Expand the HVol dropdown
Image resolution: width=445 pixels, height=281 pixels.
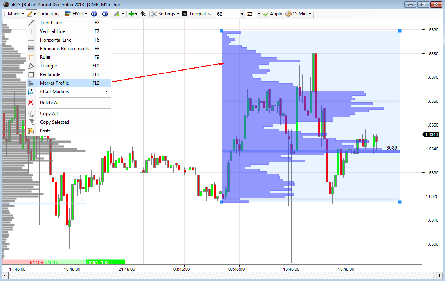[77, 14]
